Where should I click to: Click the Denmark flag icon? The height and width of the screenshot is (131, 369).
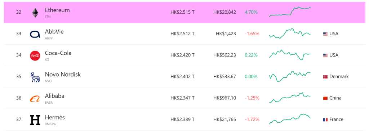(x=325, y=77)
